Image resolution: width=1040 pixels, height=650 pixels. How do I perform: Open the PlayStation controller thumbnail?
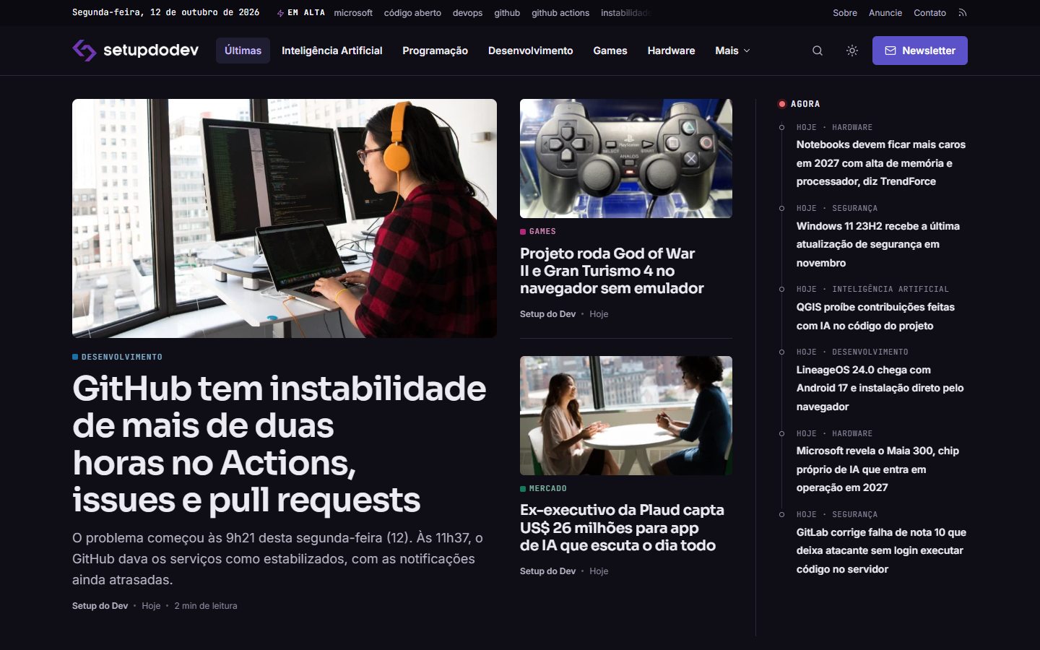click(626, 158)
